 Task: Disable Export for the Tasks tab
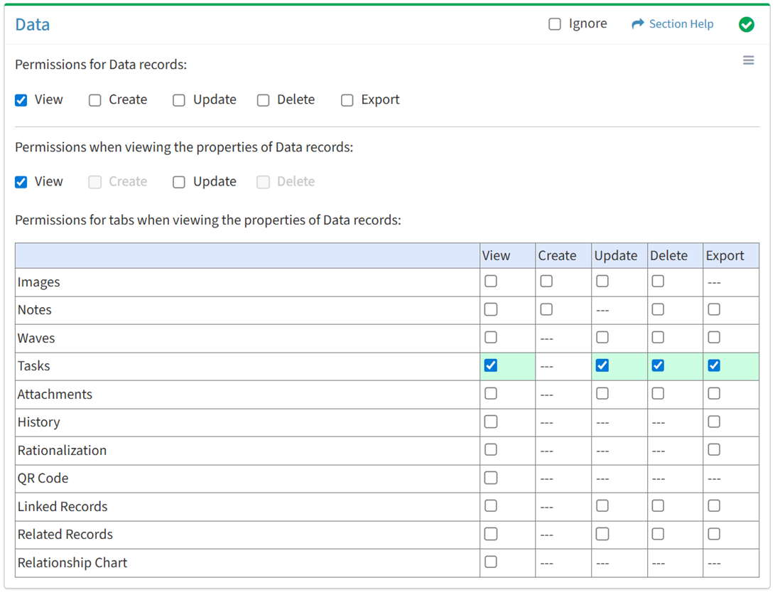click(714, 365)
